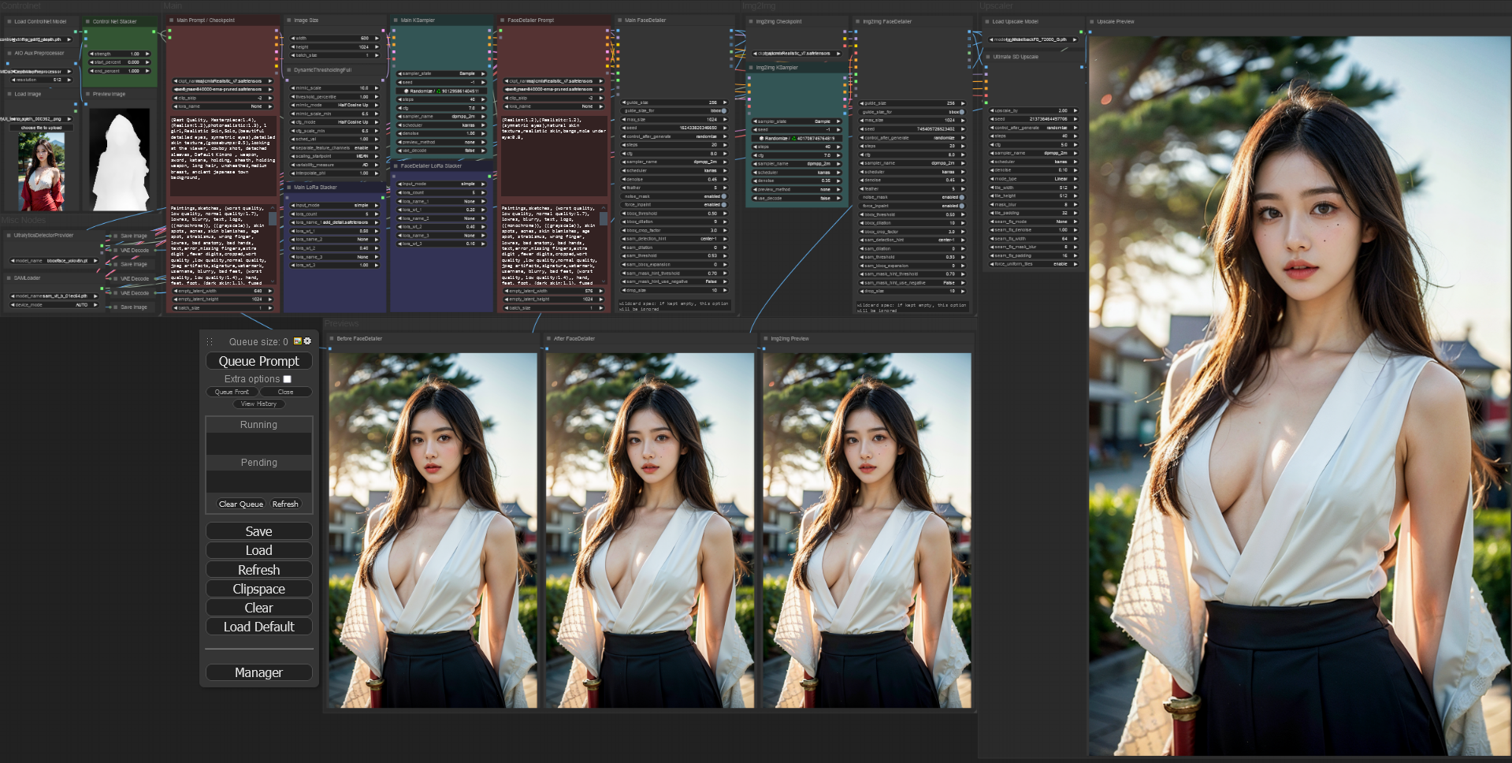The image size is (1512, 763).
Task: Open the settings gear in queue panel
Action: (x=307, y=341)
